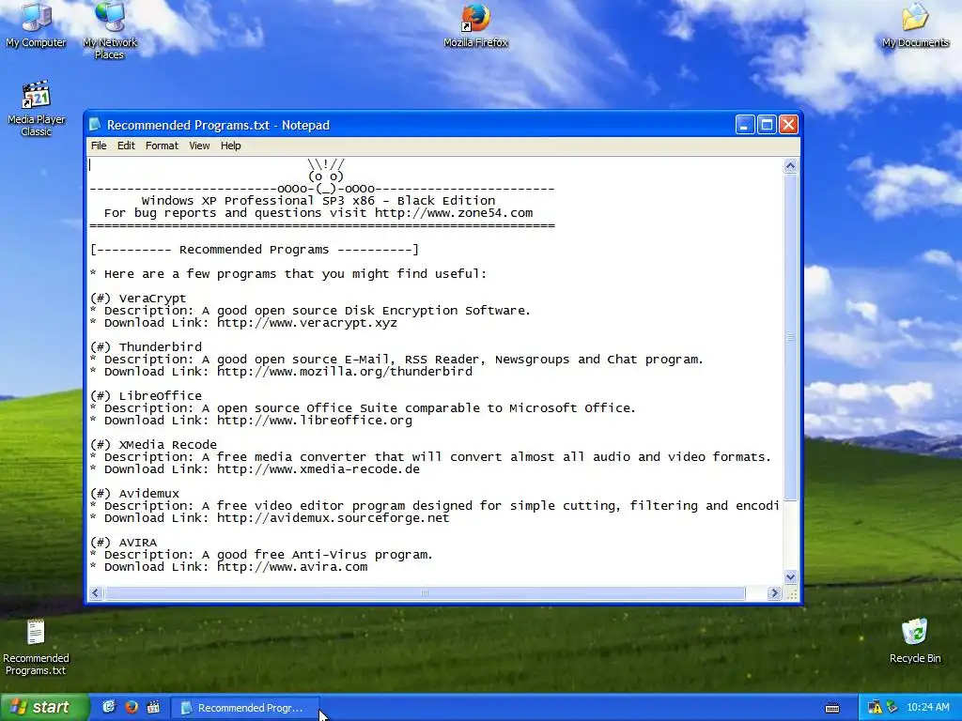Click 'Windows XP Professional SP3 x86' line
The width and height of the screenshot is (962, 721).
point(318,201)
